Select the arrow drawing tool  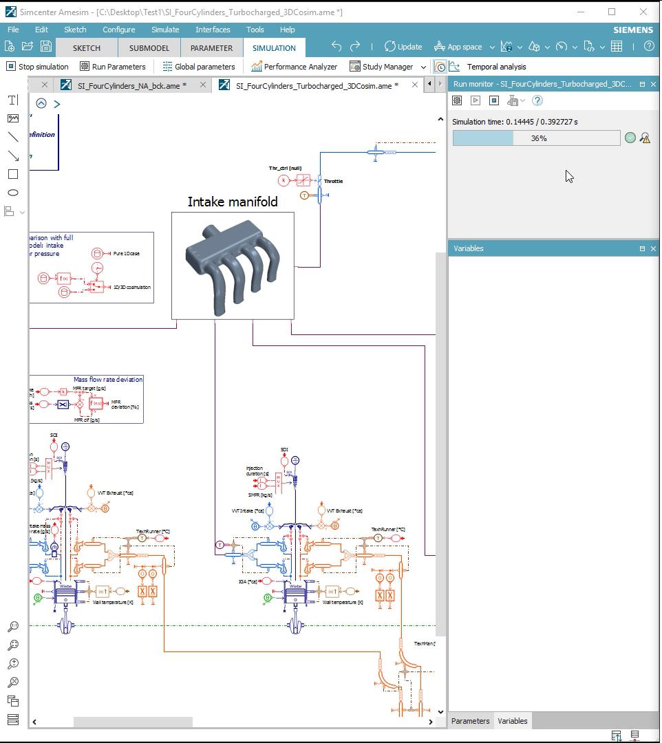pos(13,155)
